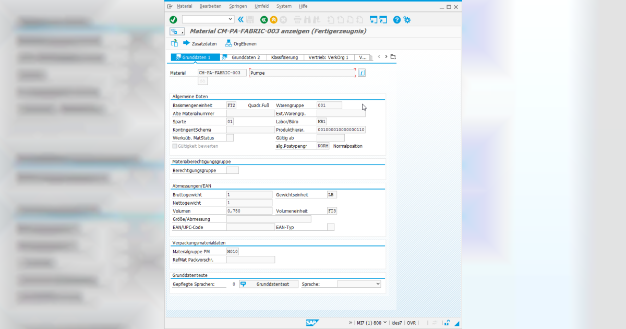Click inside the EAN/UPC-Code input field
Screen dimensions: 626x329
[250, 227]
